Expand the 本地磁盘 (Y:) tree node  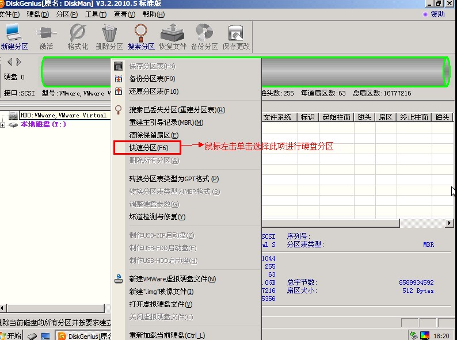click(x=3, y=125)
